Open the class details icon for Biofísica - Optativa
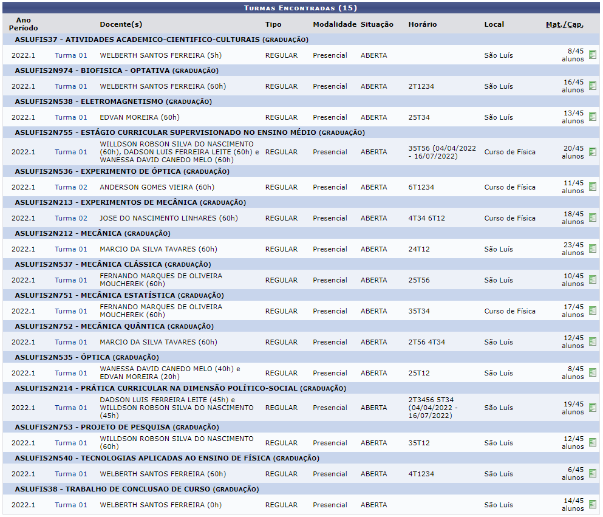This screenshot has height=517, width=603. 593,86
